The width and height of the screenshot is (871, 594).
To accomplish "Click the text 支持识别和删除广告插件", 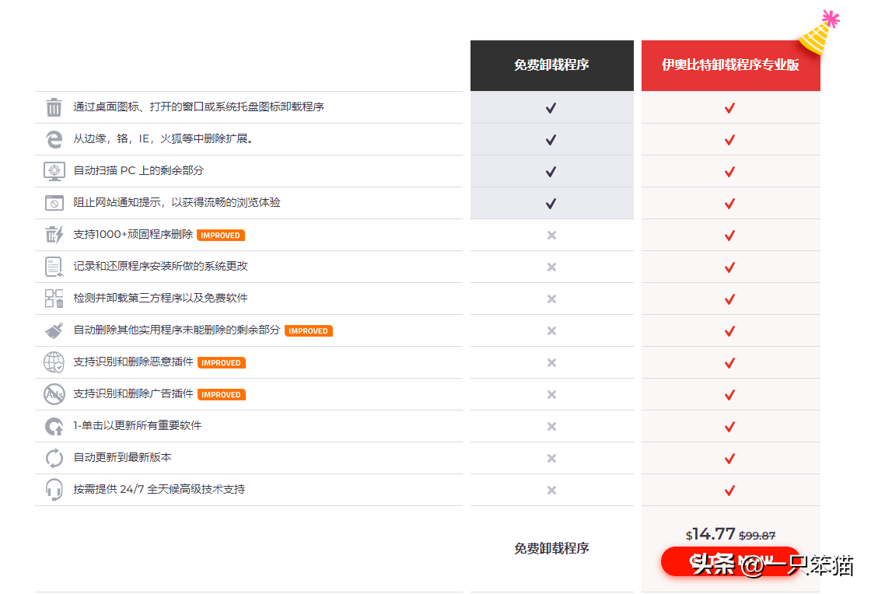I will (x=133, y=393).
